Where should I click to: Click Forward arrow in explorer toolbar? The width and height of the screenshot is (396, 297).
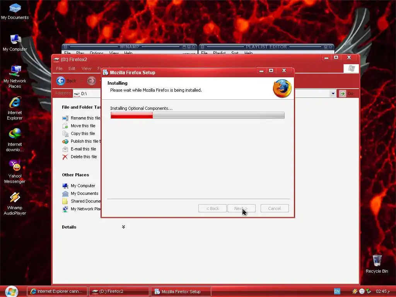[91, 81]
